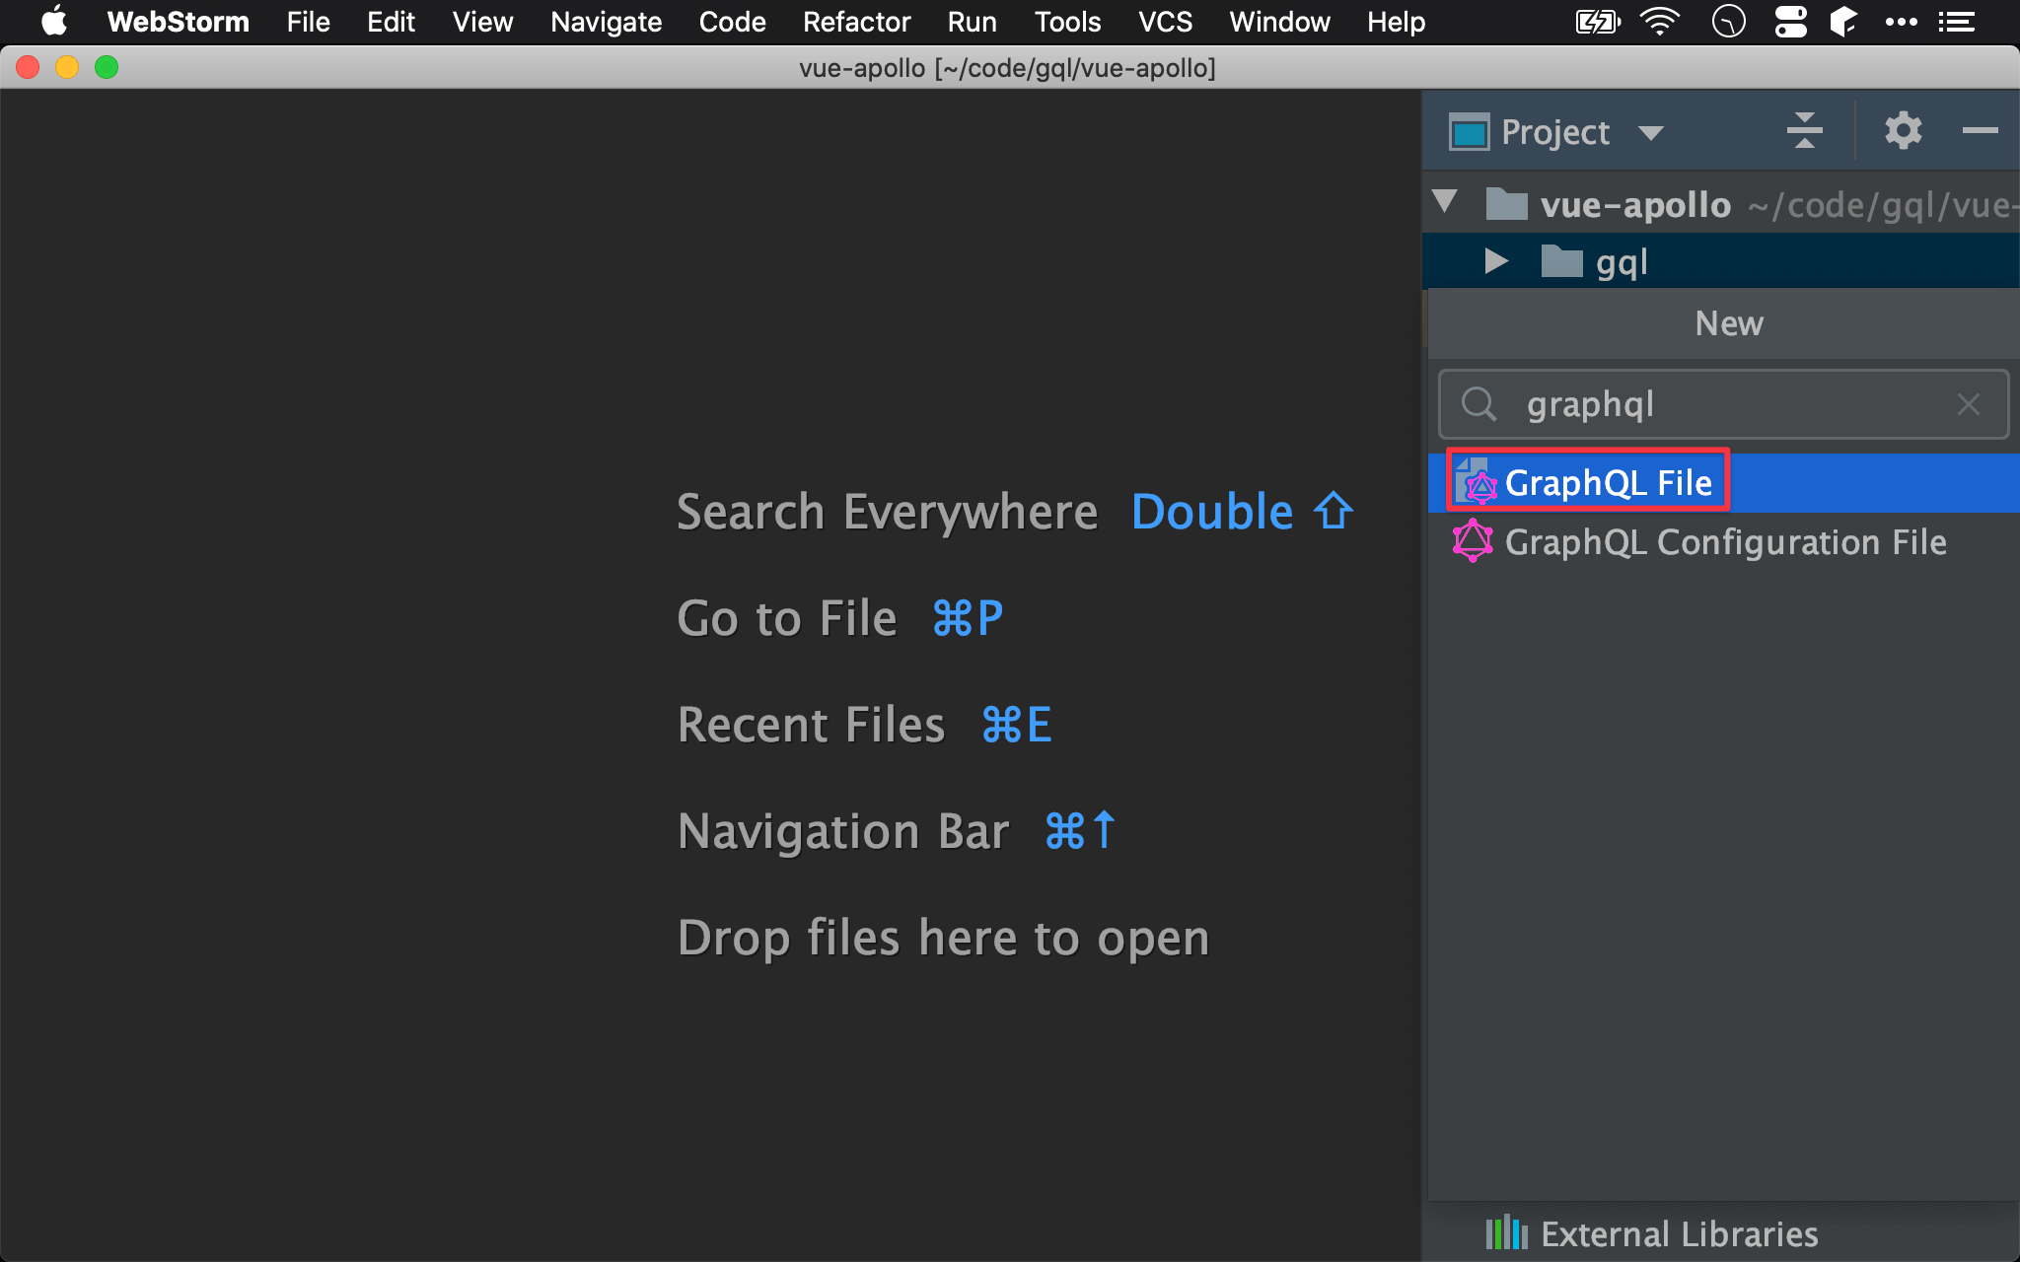Click the WiFi status icon
This screenshot has height=1262, width=2020.
pos(1661,21)
